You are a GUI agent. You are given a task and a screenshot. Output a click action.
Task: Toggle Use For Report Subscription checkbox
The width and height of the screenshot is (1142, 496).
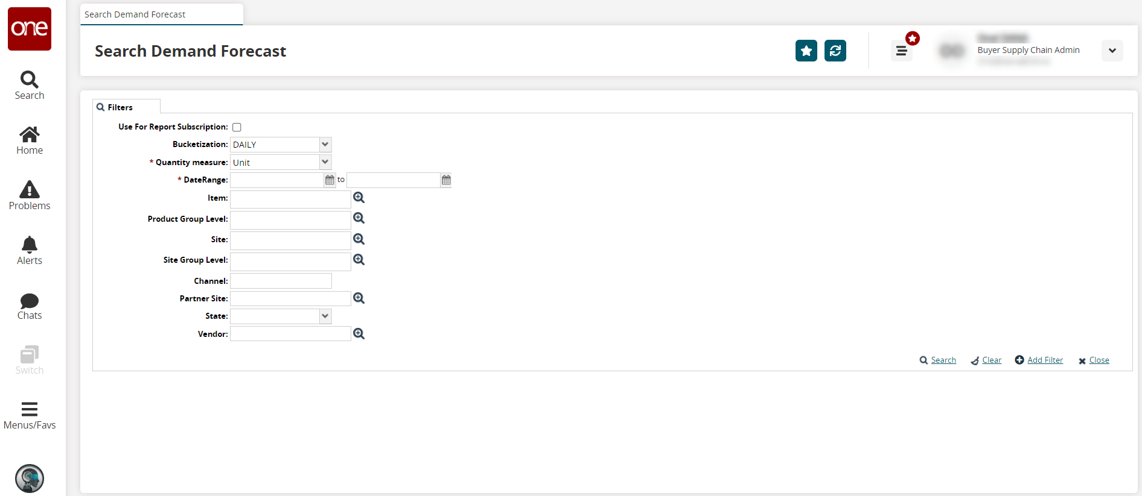(237, 127)
